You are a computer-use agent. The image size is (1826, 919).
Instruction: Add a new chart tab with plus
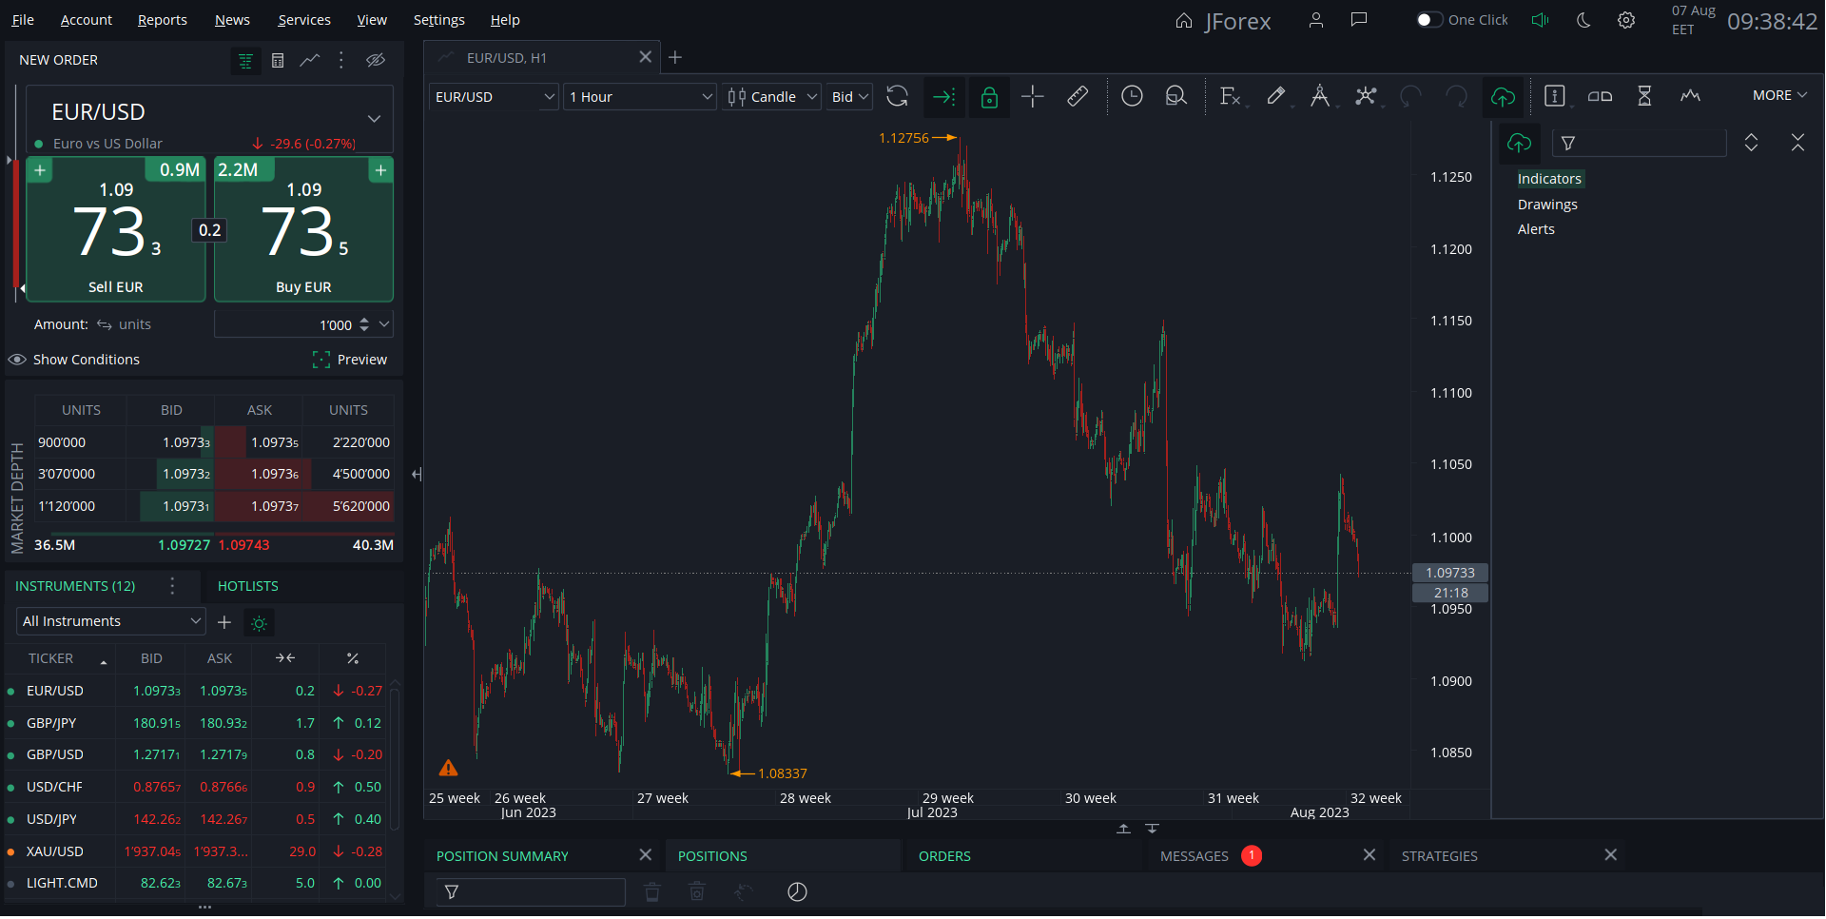(675, 58)
